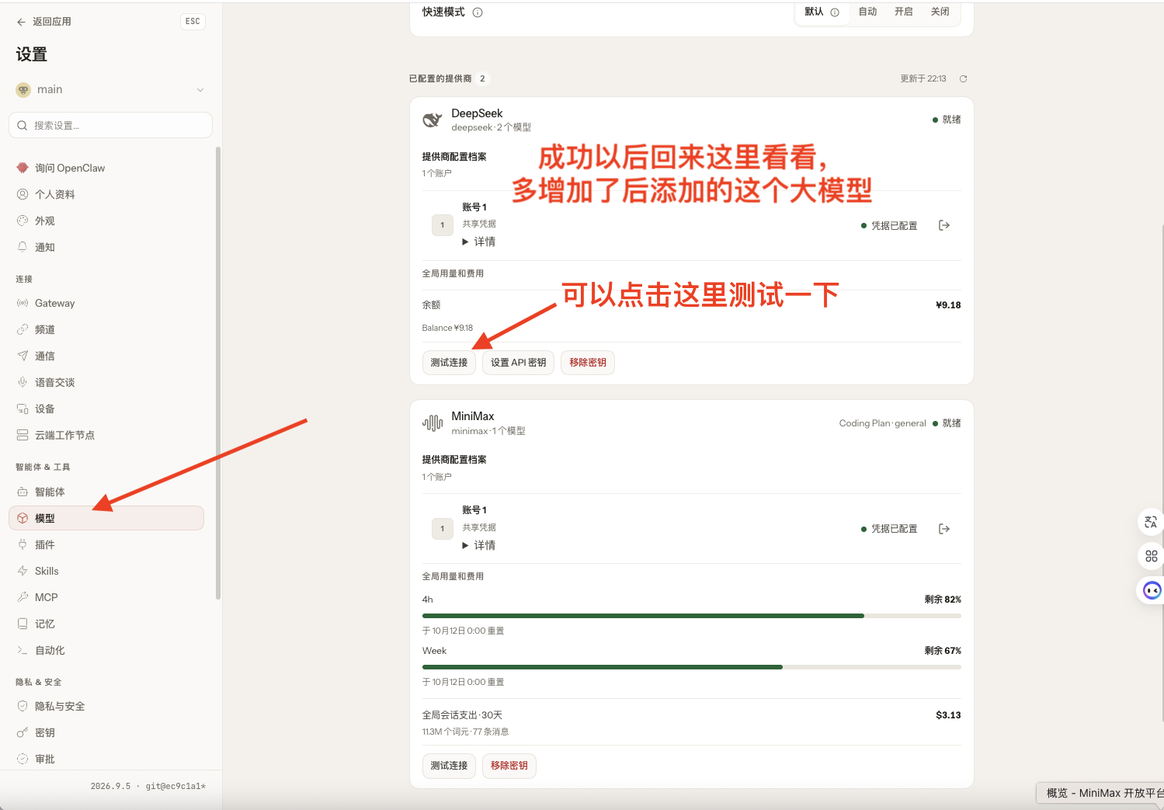Click MiniMax 移除密钥 button
This screenshot has width=1164, height=810.
click(x=509, y=766)
